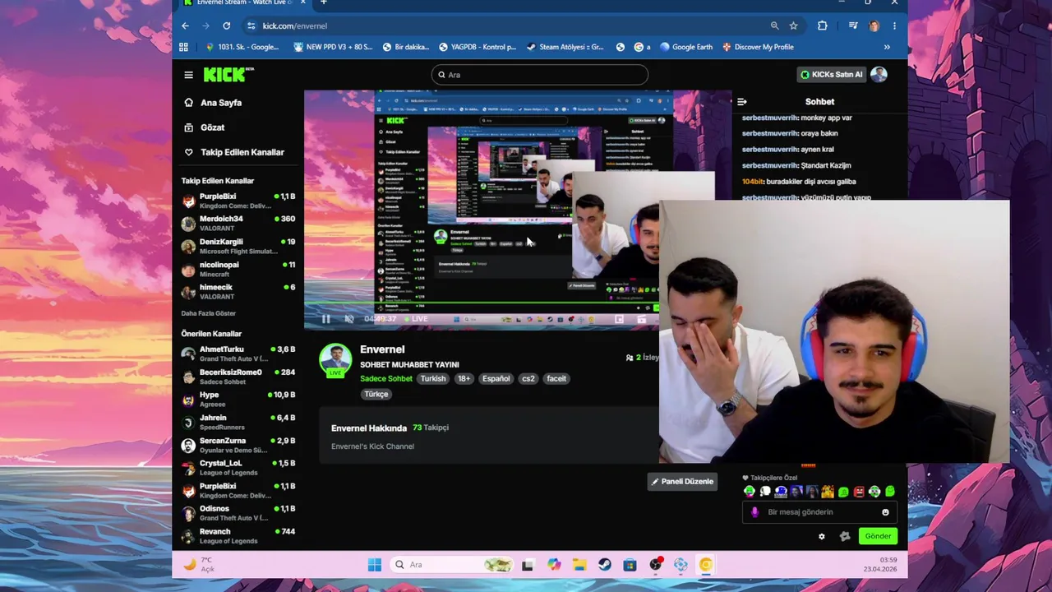The width and height of the screenshot is (1052, 592).
Task: Select the first green emote under Takipçilere Özel
Action: (x=749, y=492)
